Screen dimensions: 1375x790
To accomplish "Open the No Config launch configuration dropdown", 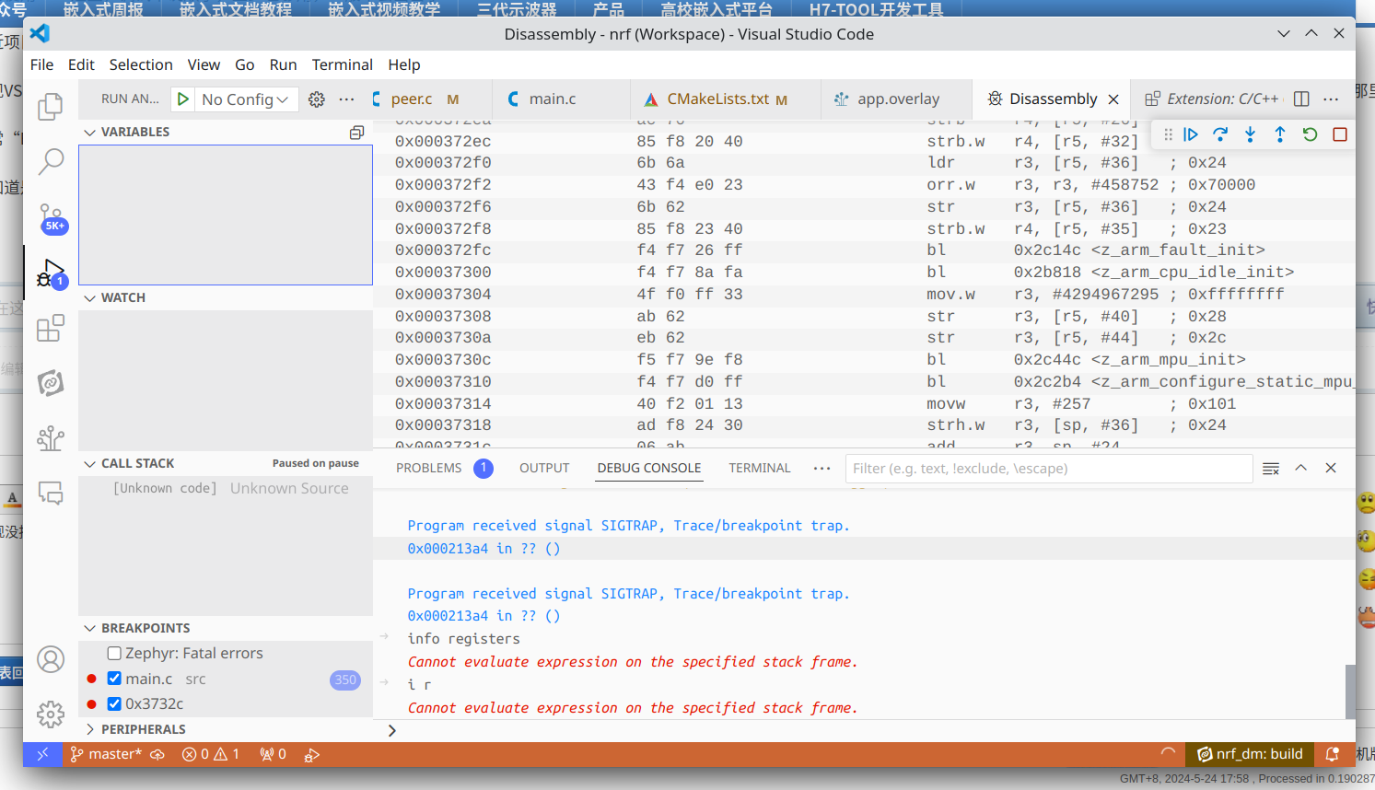I will click(246, 99).
